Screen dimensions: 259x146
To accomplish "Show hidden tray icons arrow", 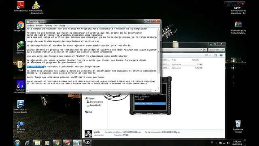I will click(x=217, y=143).
